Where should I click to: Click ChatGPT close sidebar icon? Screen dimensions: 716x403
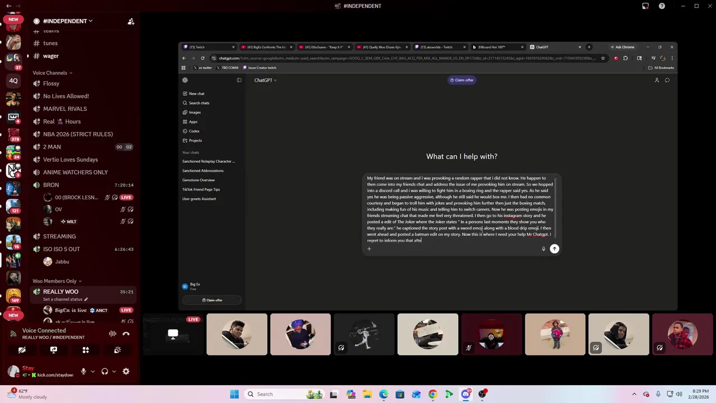coord(239,80)
